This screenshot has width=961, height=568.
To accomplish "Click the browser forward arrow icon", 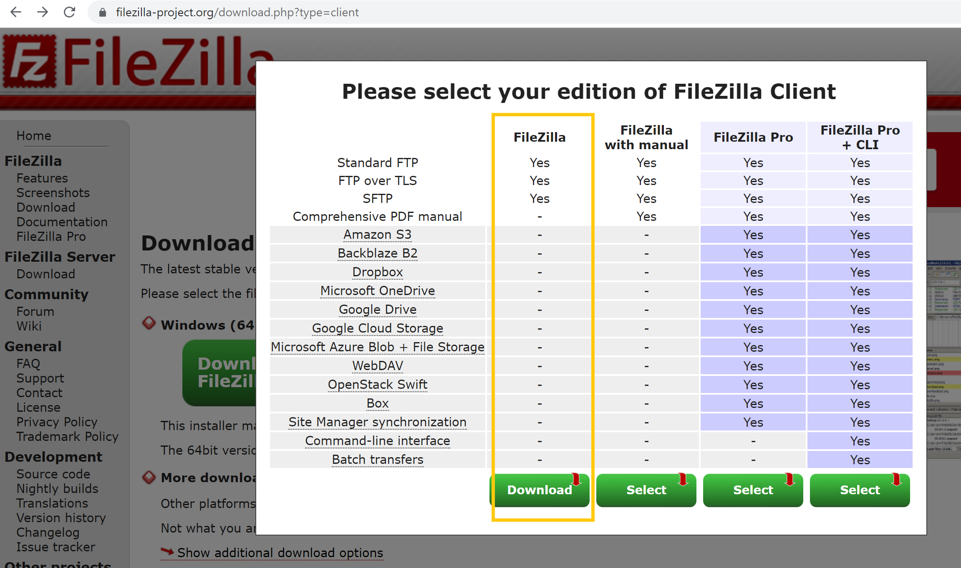I will point(43,12).
